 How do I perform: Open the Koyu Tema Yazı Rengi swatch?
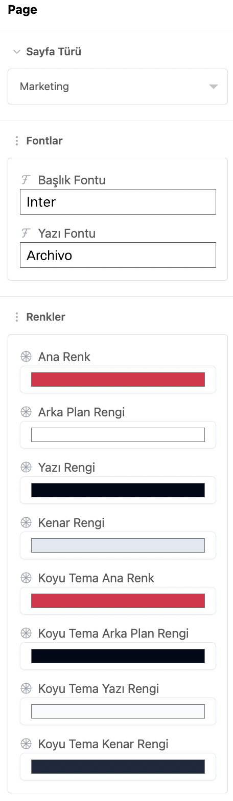[x=118, y=711]
